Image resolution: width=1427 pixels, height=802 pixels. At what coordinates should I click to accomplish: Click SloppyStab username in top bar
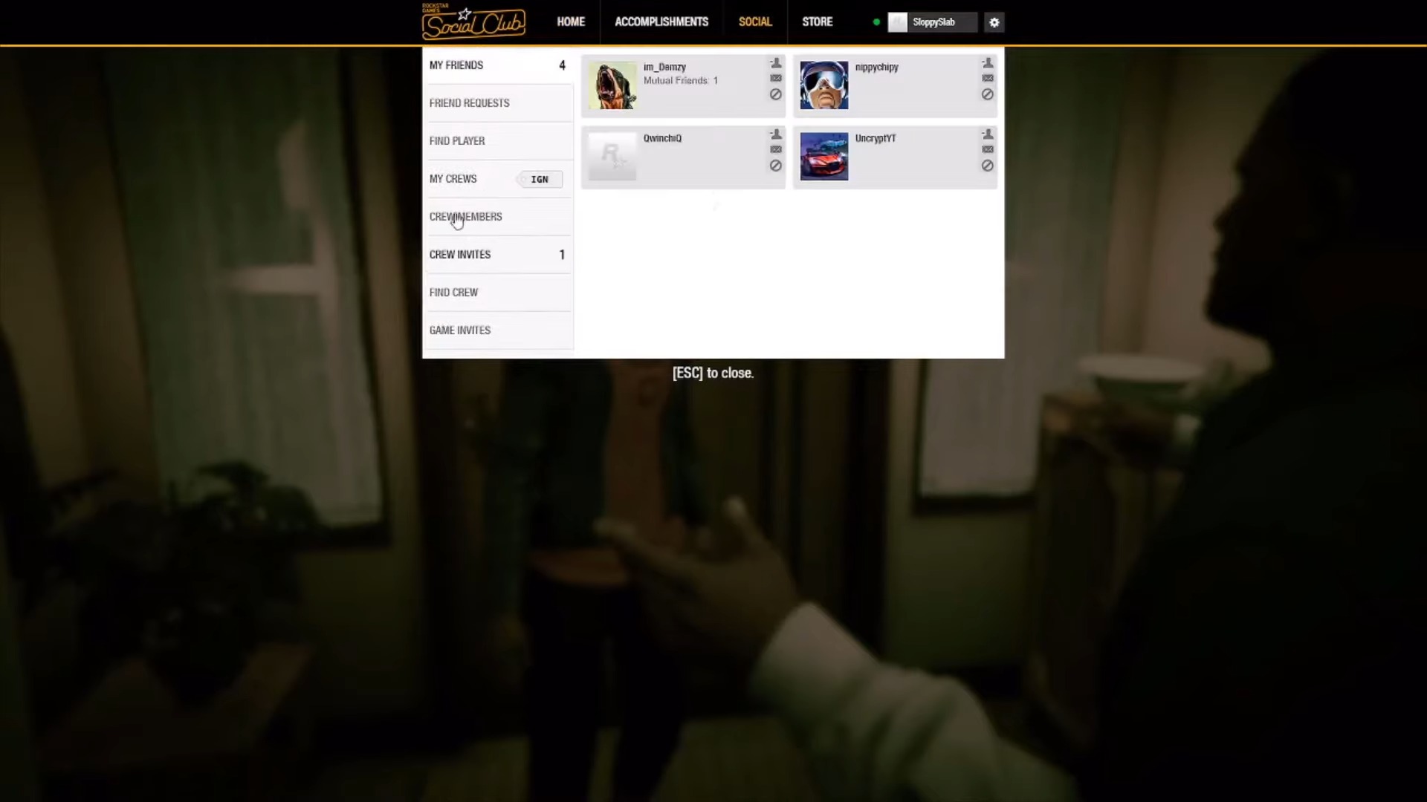(932, 22)
